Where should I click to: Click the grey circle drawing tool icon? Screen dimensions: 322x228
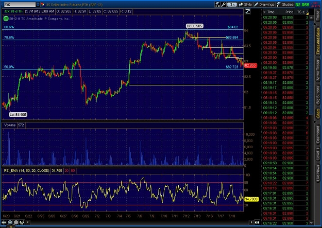16,222
